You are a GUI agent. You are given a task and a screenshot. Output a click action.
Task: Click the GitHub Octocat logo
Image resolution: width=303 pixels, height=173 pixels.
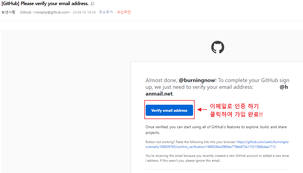tap(218, 47)
